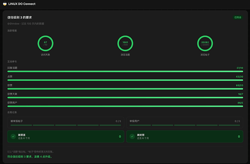Click the checkmark icon for 被禁言

pyautogui.click(x=13, y=136)
